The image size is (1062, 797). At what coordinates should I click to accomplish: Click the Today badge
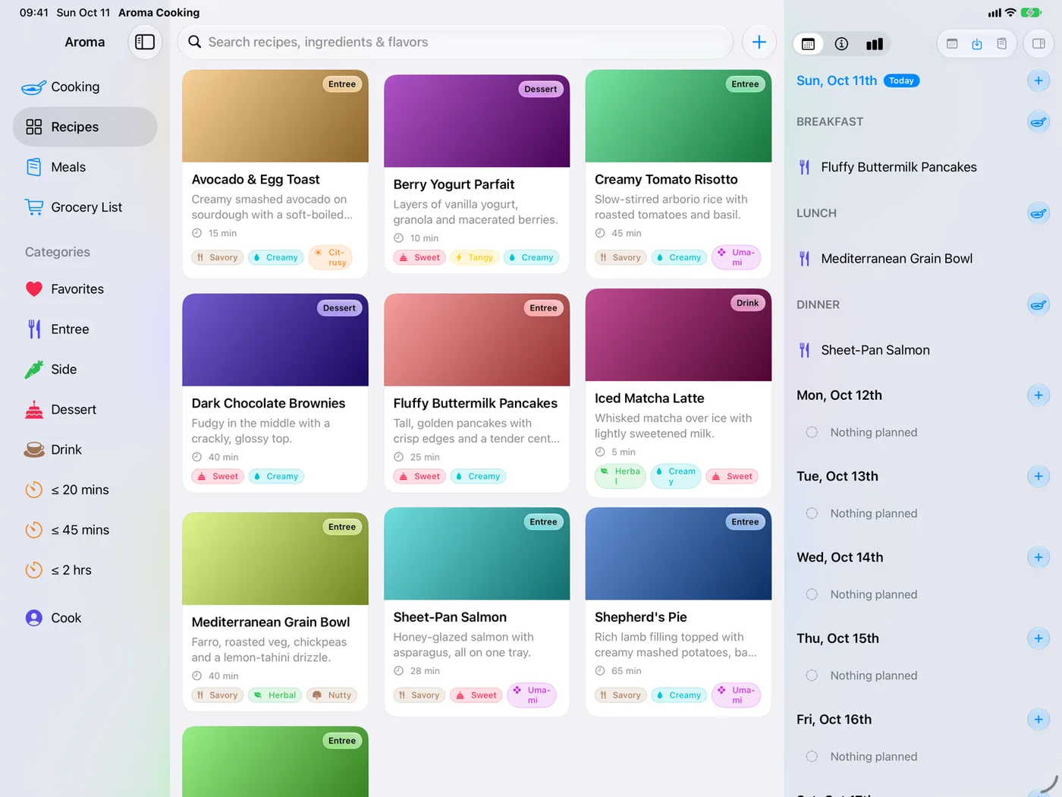[901, 80]
